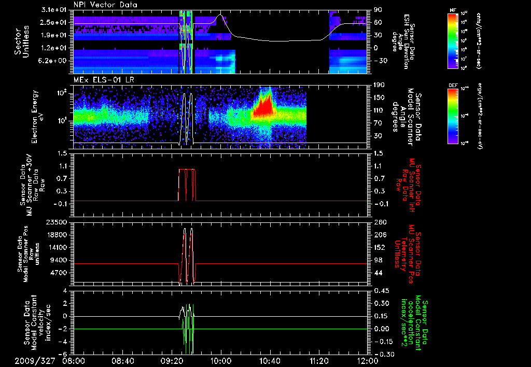The image size is (531, 367).
Task: Click the '08:00' time tick label
Action: 74,361
